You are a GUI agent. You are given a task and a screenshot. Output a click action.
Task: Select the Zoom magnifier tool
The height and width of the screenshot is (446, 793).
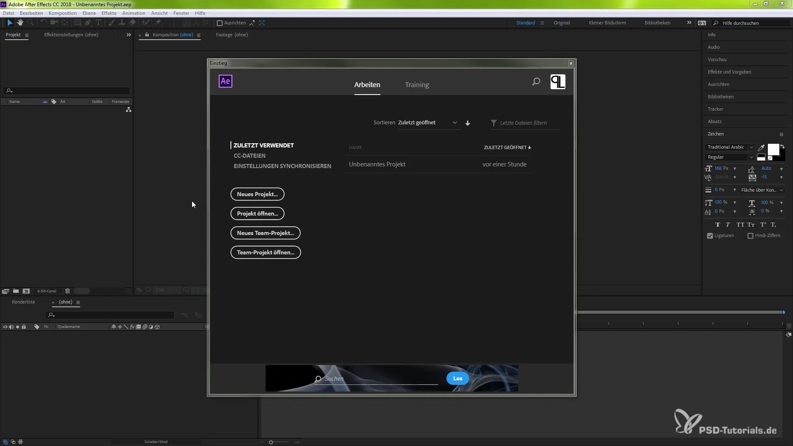coord(30,23)
